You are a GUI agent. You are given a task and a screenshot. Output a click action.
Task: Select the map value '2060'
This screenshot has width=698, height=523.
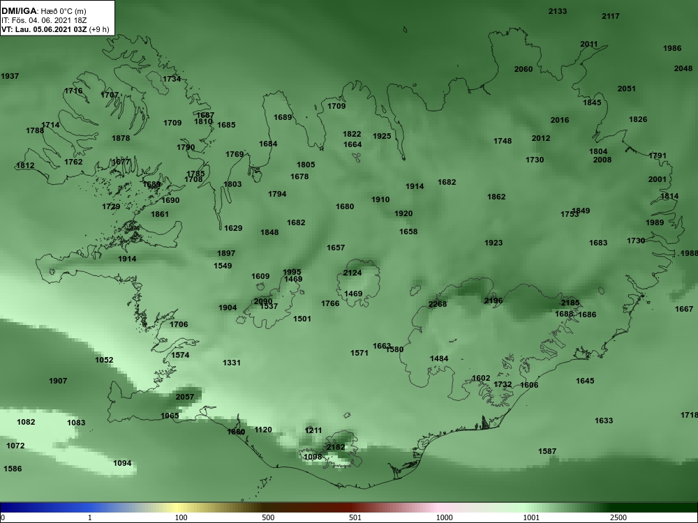pyautogui.click(x=523, y=69)
